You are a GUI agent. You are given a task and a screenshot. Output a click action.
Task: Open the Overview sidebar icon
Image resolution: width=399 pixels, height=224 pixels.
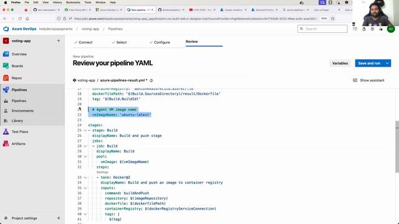click(6, 54)
